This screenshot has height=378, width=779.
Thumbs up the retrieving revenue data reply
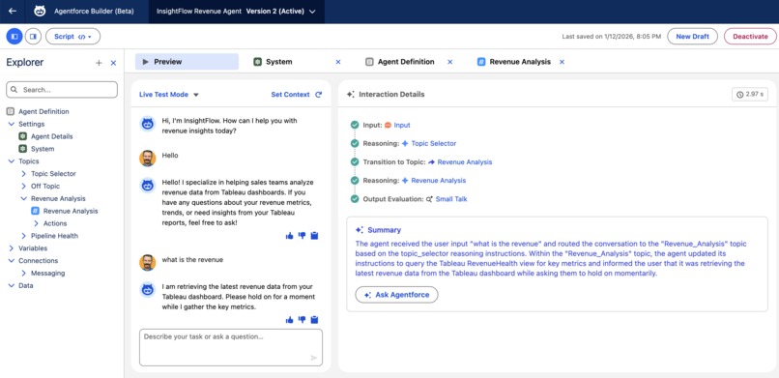pyautogui.click(x=290, y=320)
